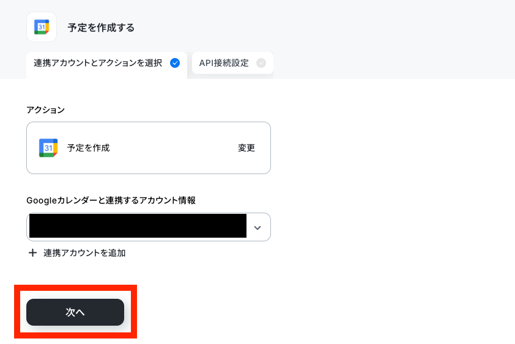
Task: Click the plus icon next to 連携アカウントを追加
Action: click(x=32, y=253)
